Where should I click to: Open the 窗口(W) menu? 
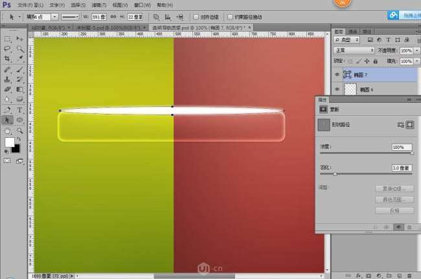coord(142,5)
